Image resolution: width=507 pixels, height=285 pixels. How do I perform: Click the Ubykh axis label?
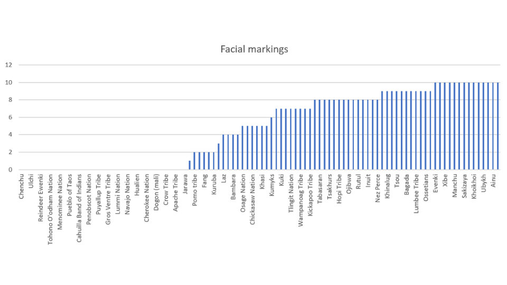point(484,183)
